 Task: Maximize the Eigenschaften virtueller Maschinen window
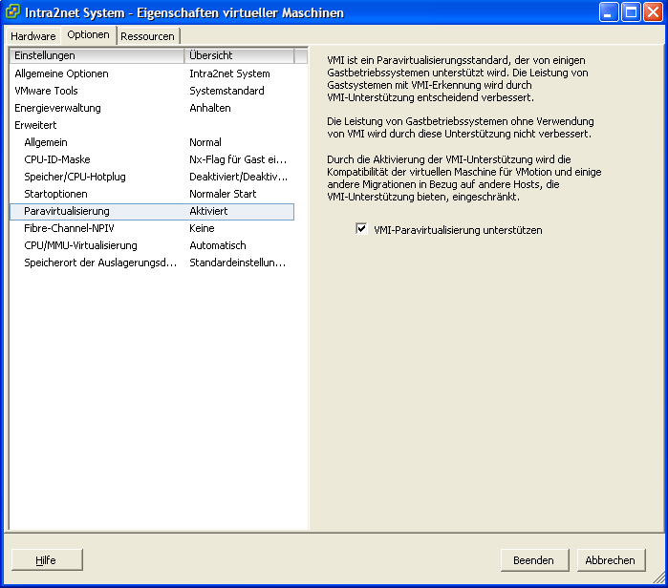coord(631,11)
